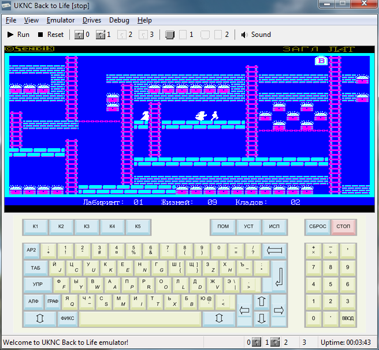
Task: Click the right Shift arrow key
Action: [x=219, y=319]
